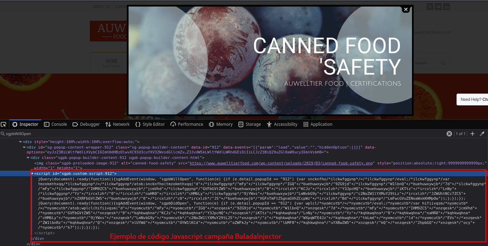Close the Canned Food Safety popup
The width and height of the screenshot is (488, 246).
[x=405, y=10]
